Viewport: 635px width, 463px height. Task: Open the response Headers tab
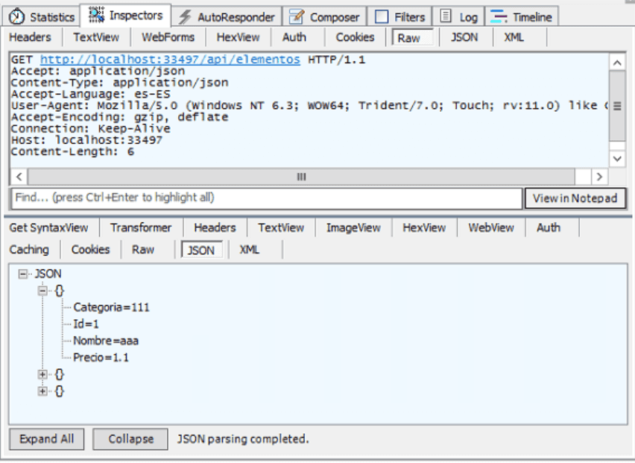coord(215,227)
